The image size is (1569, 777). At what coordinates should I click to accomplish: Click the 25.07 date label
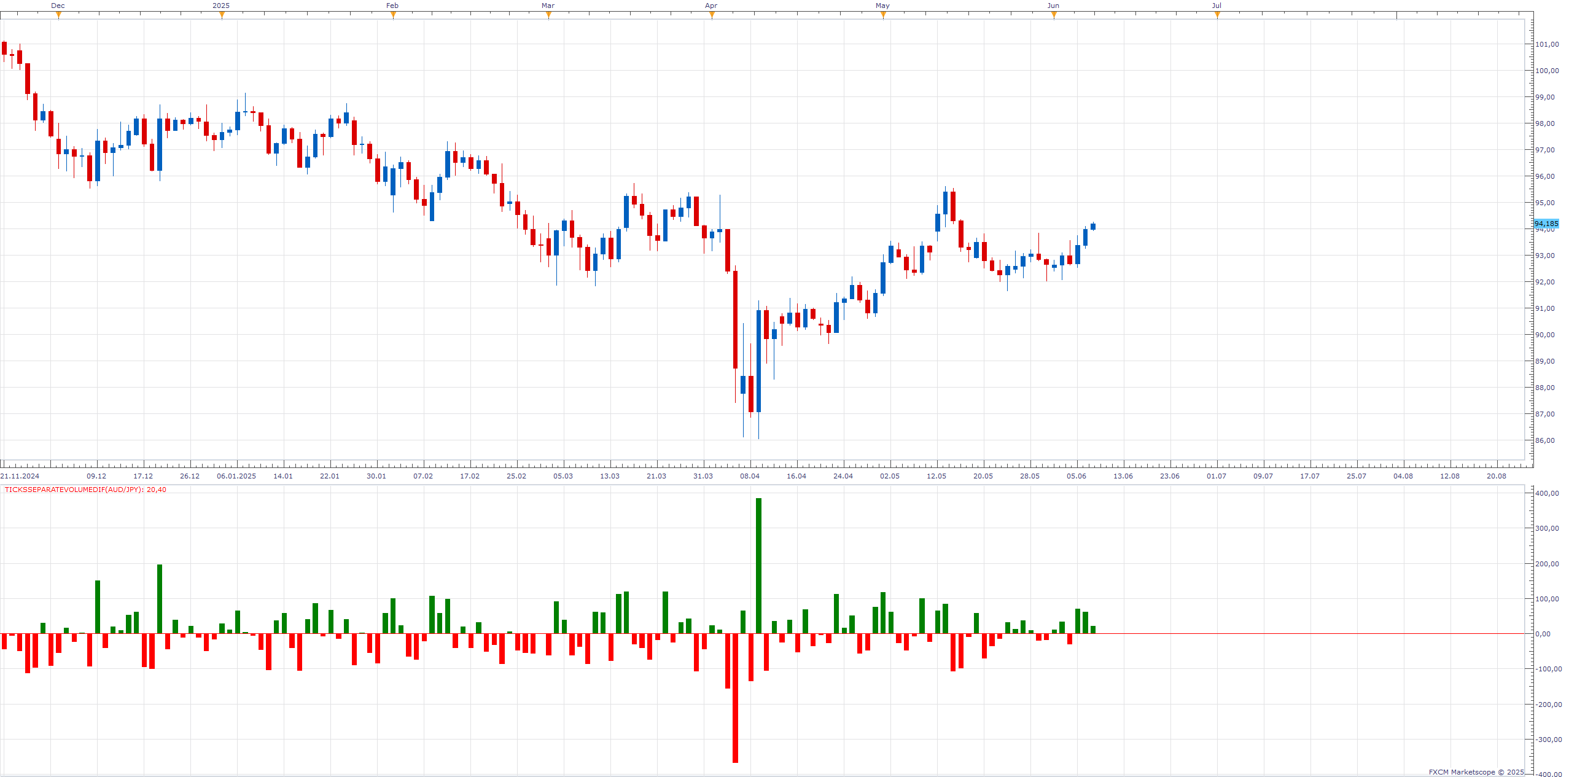(1357, 476)
